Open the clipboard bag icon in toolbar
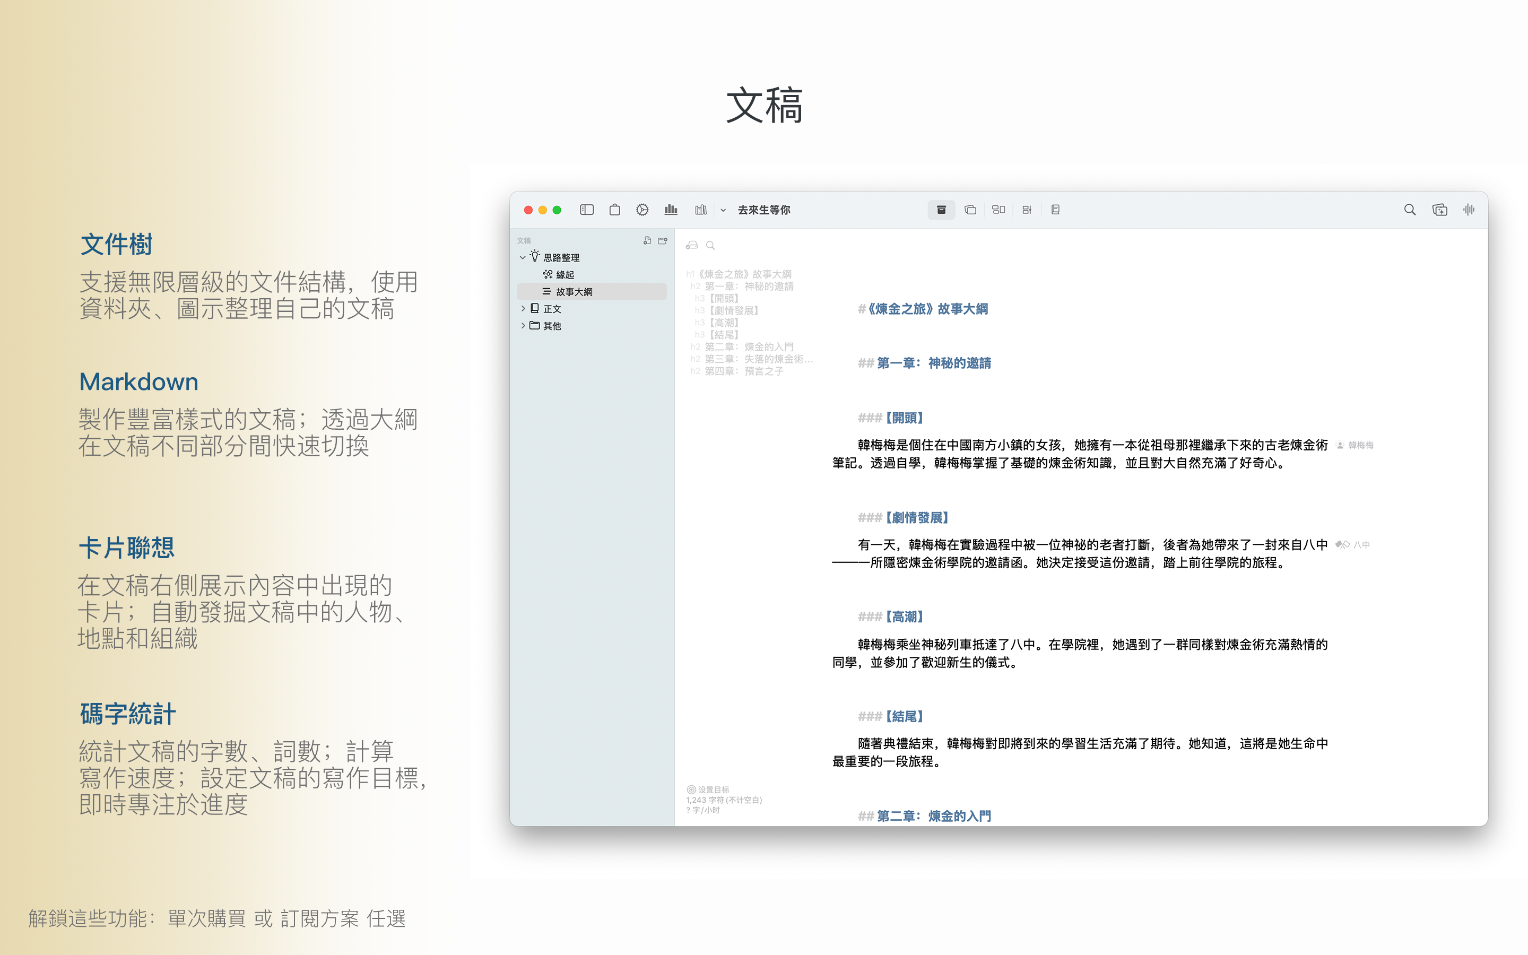 614,210
